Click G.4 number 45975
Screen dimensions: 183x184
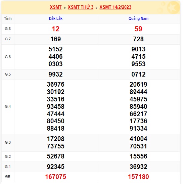coord(138,99)
